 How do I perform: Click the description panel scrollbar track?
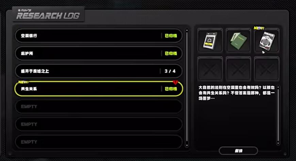click(x=278, y=115)
